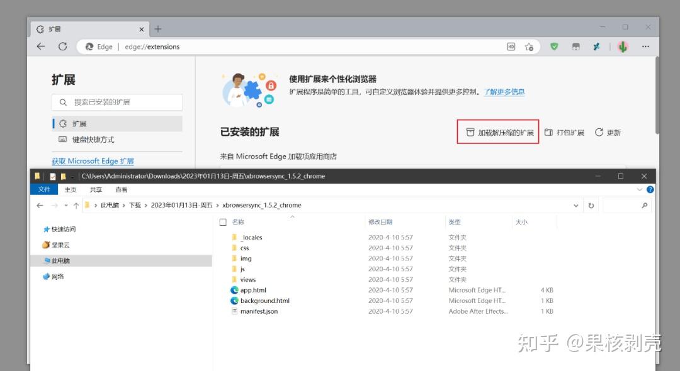Expand the Explorer address bar dropdown arrow
This screenshot has width=680, height=371.
click(575, 205)
